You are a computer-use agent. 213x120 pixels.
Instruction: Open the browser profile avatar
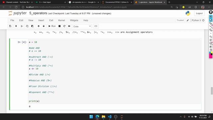(x=203, y=7)
